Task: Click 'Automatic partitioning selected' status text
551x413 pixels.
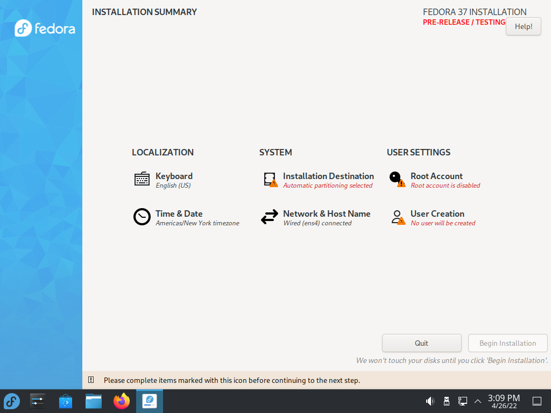Action: click(x=328, y=186)
